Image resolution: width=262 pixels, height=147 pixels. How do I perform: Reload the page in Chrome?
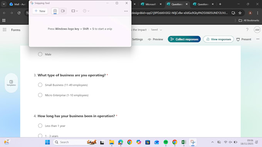coord(19,13)
